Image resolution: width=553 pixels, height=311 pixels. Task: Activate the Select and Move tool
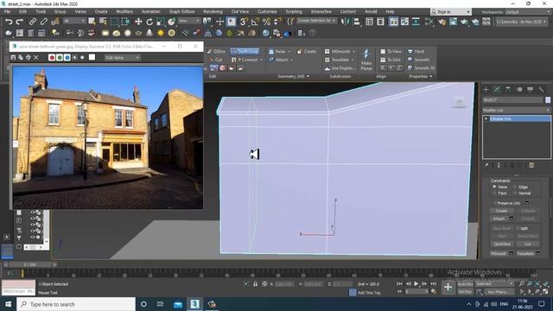pos(138,22)
